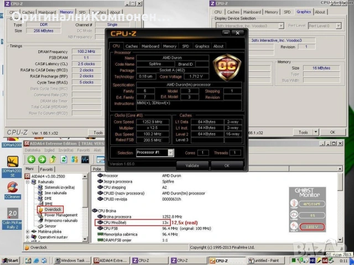Open Processor #1 selection dropdown
Image resolution: width=354 pixels, height=265 pixels.
tap(171, 152)
